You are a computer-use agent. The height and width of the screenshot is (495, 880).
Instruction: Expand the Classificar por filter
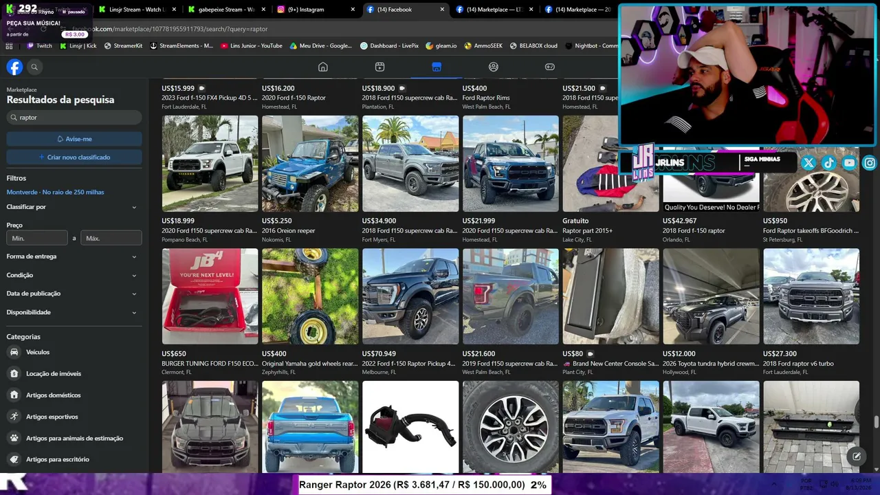tap(71, 207)
